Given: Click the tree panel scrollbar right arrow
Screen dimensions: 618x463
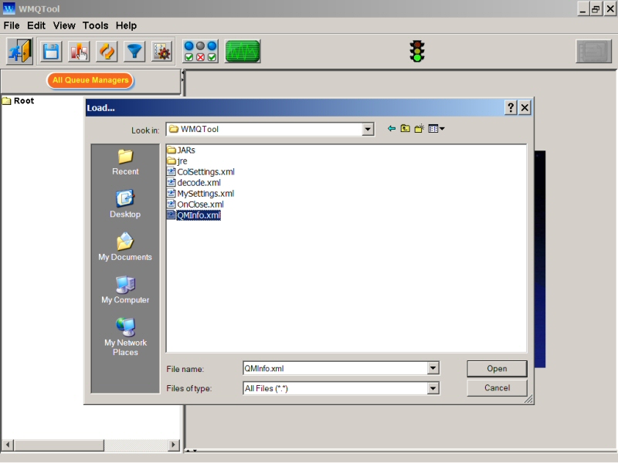Looking at the screenshot, I should (173, 445).
